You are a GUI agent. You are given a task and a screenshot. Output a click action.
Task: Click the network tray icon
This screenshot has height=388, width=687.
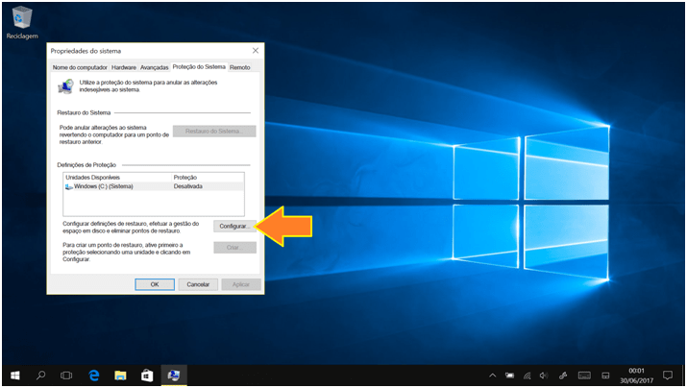(527, 375)
